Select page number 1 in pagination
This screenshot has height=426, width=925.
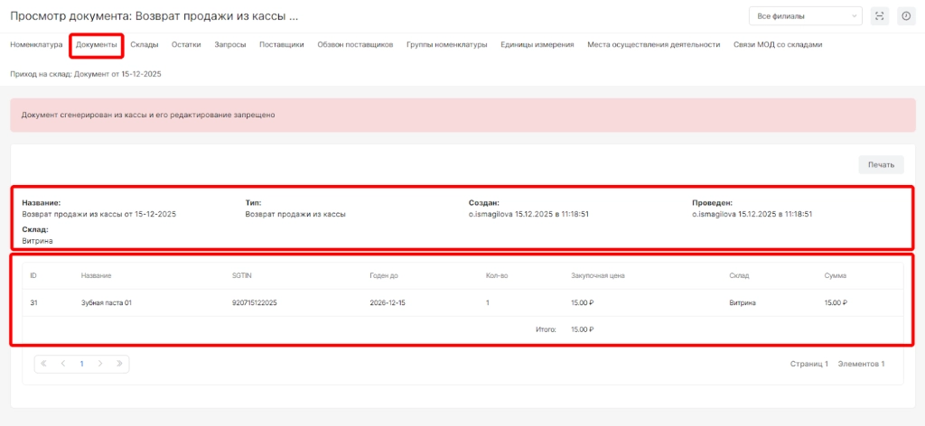tap(81, 364)
